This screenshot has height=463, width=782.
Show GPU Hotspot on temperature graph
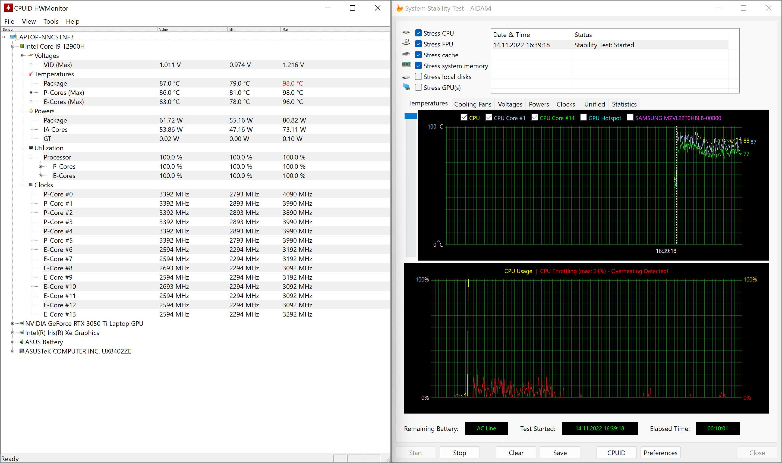584,118
